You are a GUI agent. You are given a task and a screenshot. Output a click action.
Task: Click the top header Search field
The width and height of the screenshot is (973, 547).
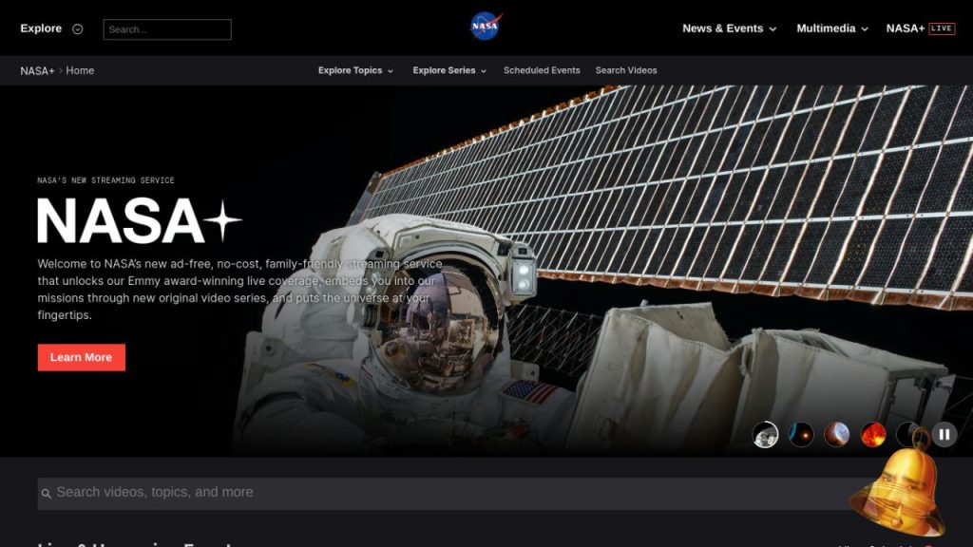tap(167, 29)
